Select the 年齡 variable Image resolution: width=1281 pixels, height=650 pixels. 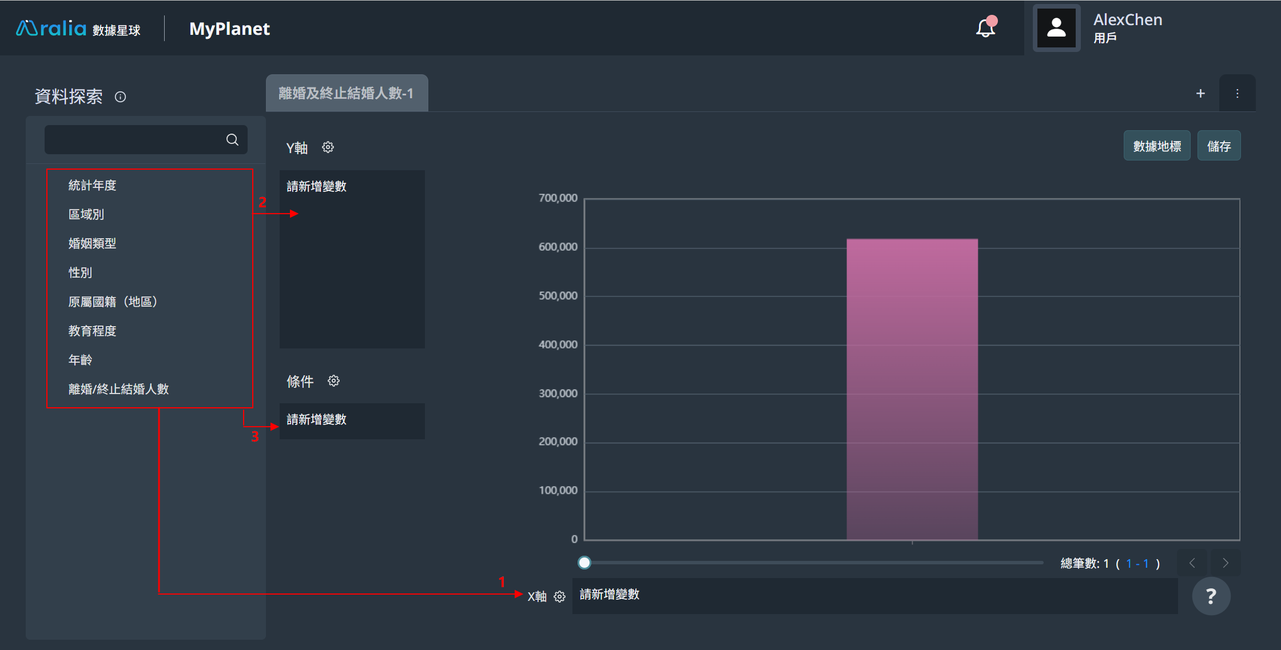[x=80, y=360]
